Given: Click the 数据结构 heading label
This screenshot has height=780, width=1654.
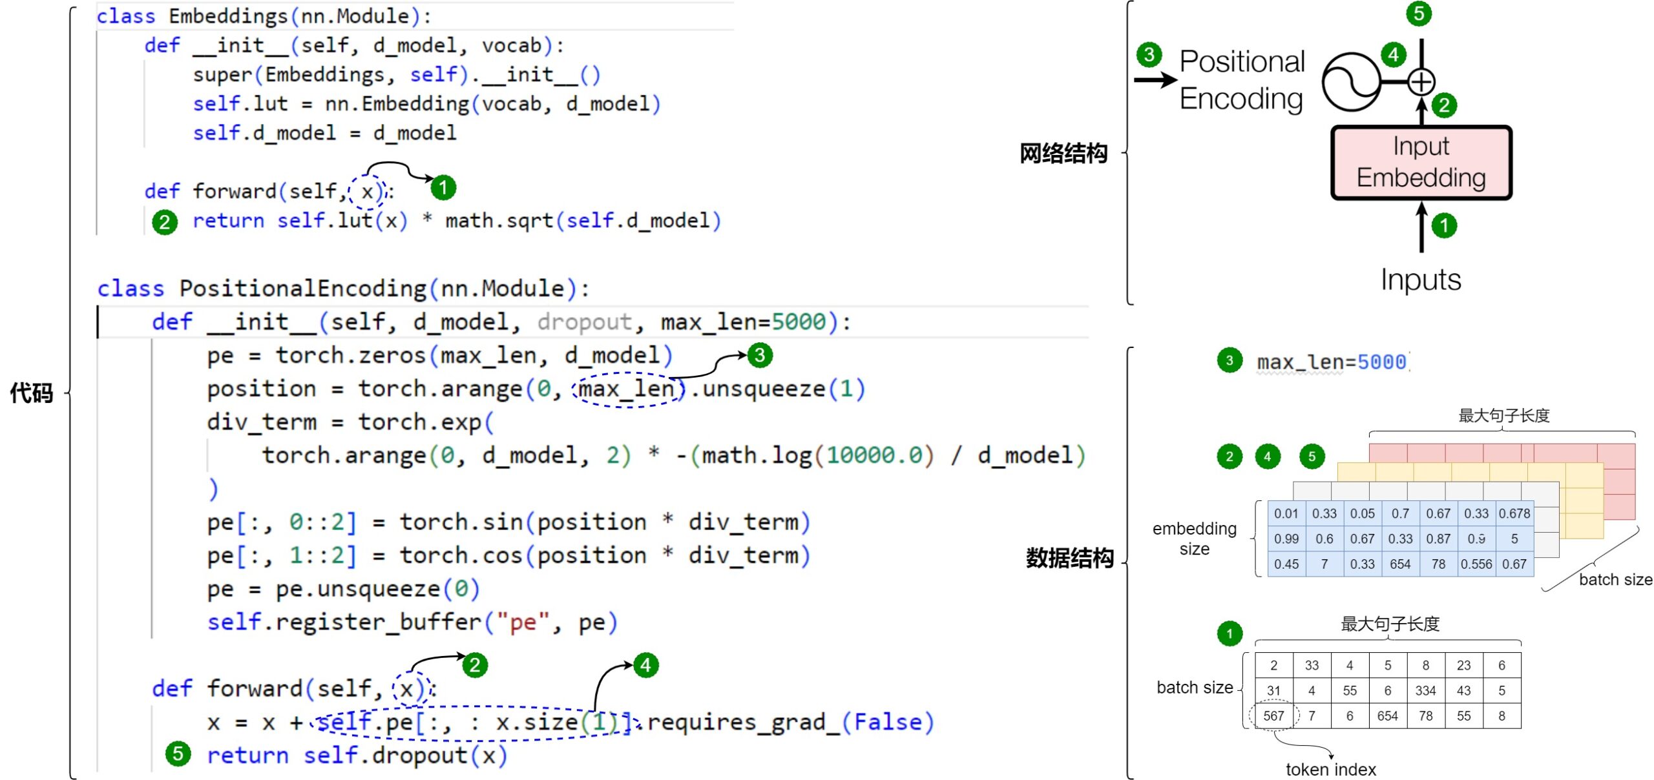Looking at the screenshot, I should coord(1070,558).
